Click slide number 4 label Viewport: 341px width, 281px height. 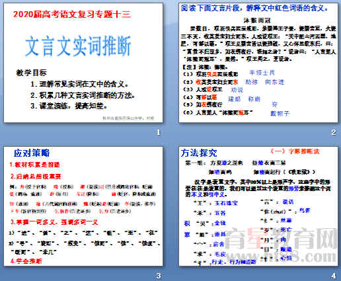334,276
